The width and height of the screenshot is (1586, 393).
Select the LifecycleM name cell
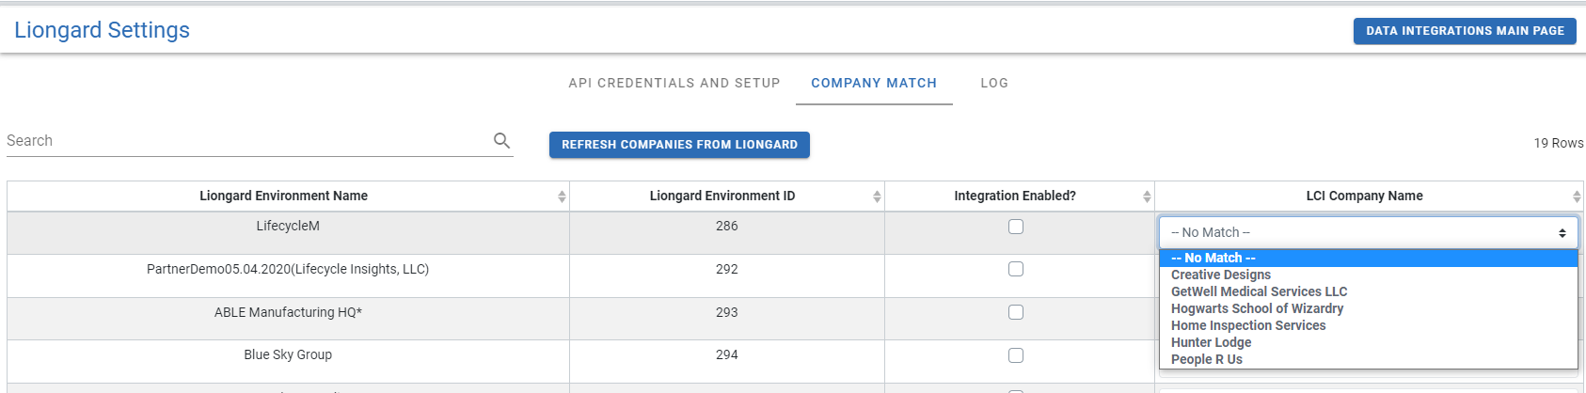click(x=288, y=233)
